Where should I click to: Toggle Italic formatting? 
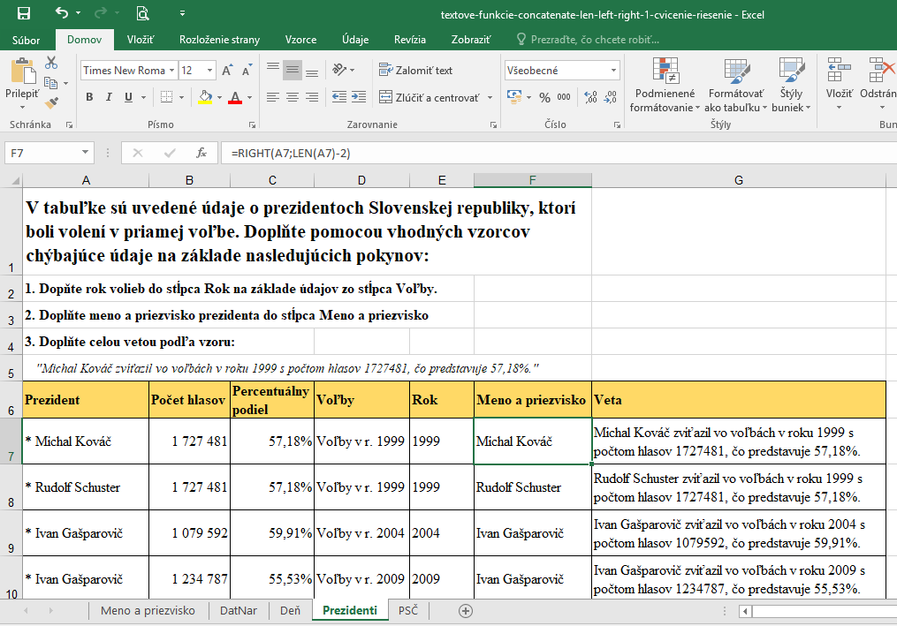click(x=110, y=98)
